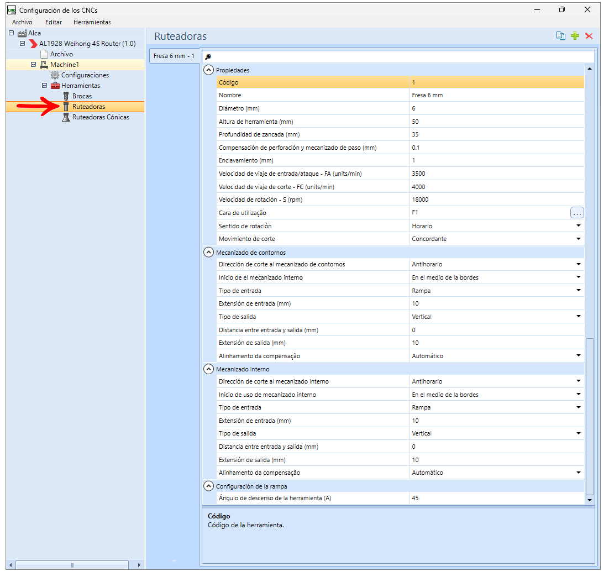Edit the Nombre value Fresa 6 mm

[x=497, y=95]
